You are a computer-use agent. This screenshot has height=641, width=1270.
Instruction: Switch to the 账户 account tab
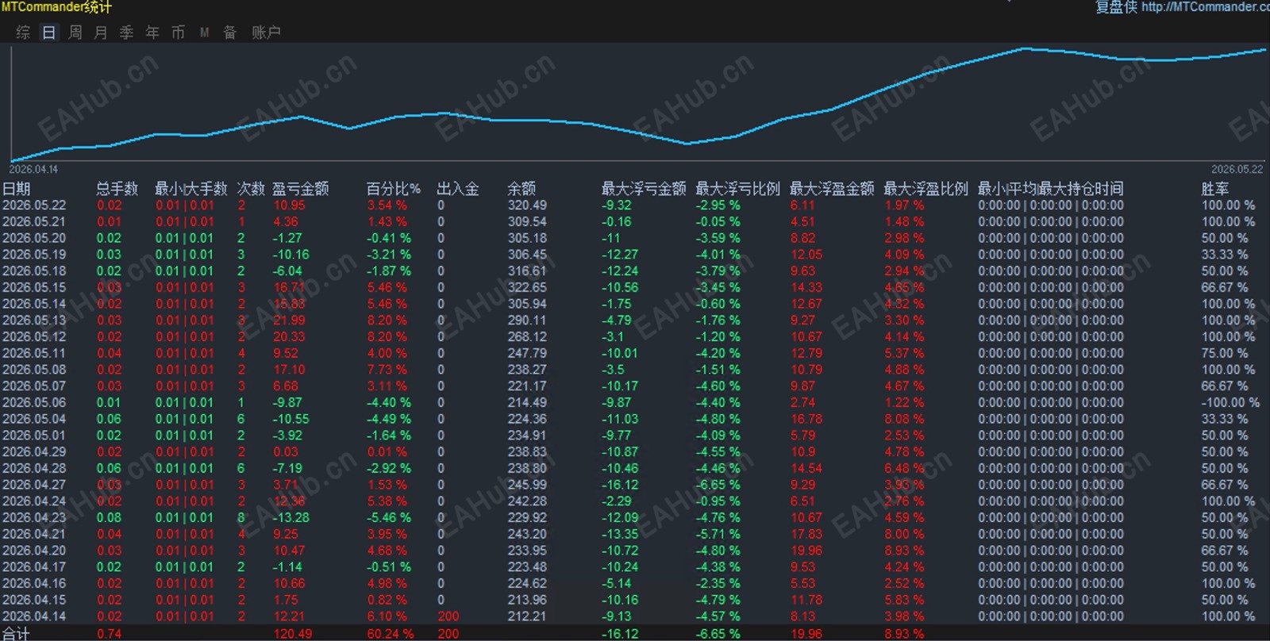coord(266,33)
